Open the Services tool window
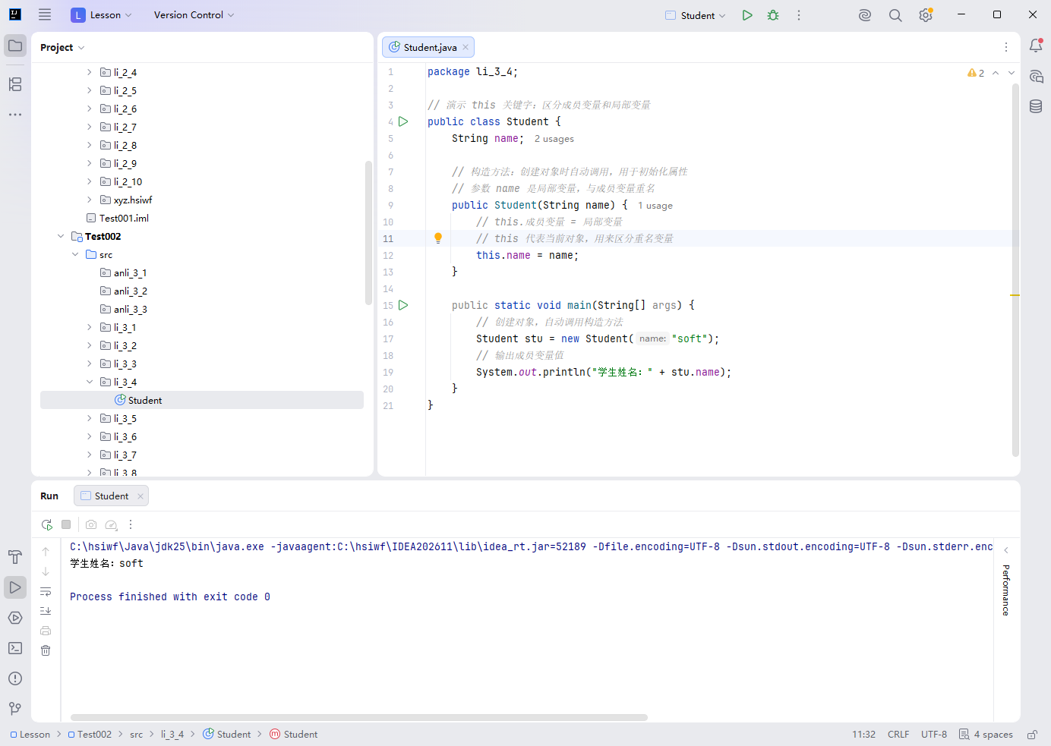Image resolution: width=1051 pixels, height=746 pixels. [15, 618]
